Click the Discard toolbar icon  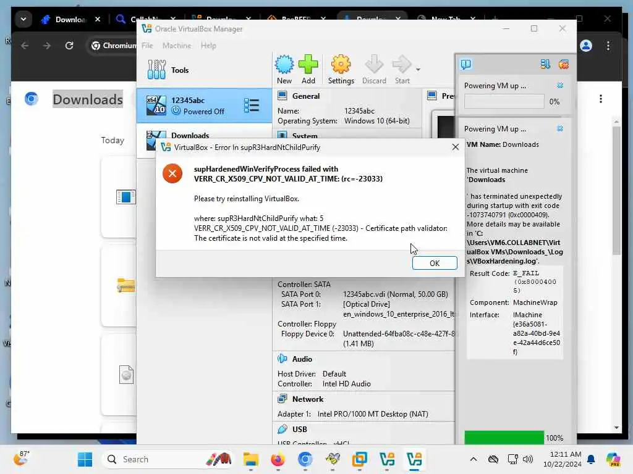click(374, 69)
